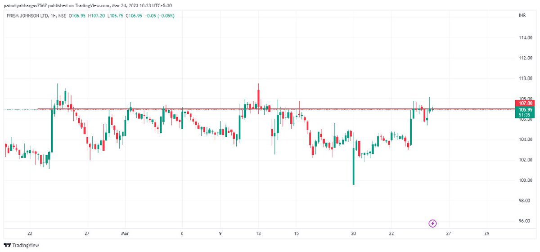Click the 114.00 price axis label
The height and width of the screenshot is (252, 540).
coord(526,38)
